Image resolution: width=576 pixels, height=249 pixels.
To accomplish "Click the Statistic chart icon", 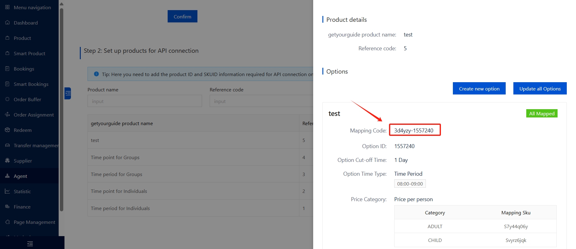I will click(7, 191).
